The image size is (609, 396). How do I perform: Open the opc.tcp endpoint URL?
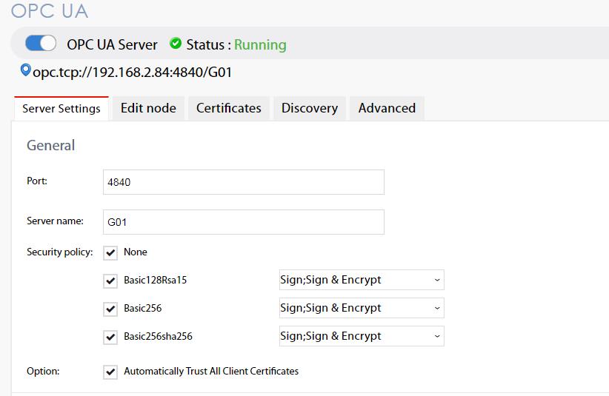coord(133,73)
